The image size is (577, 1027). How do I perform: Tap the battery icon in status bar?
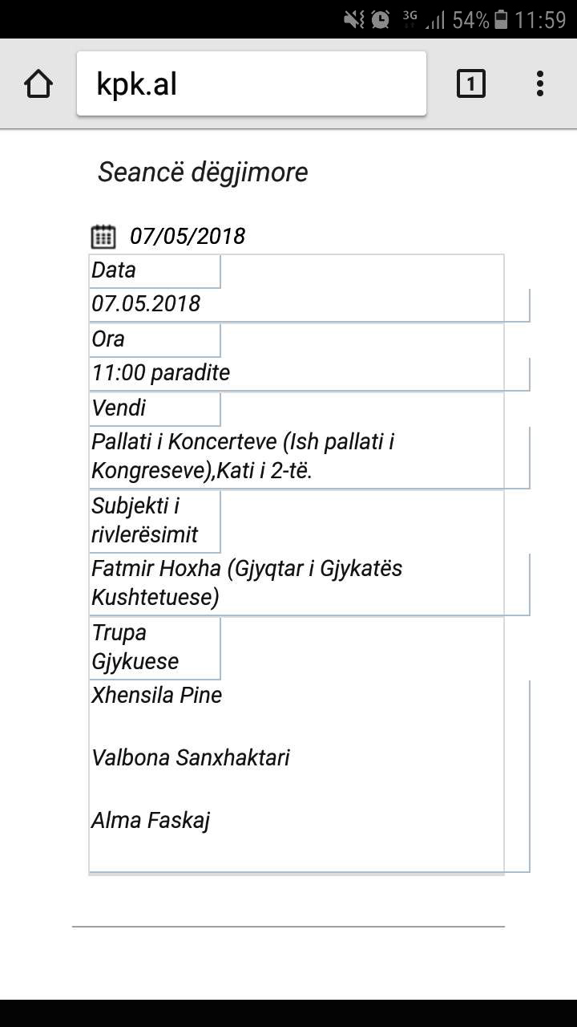click(501, 19)
